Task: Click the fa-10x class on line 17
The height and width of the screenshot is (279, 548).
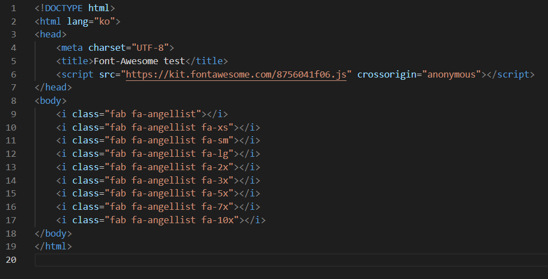Action: point(218,220)
